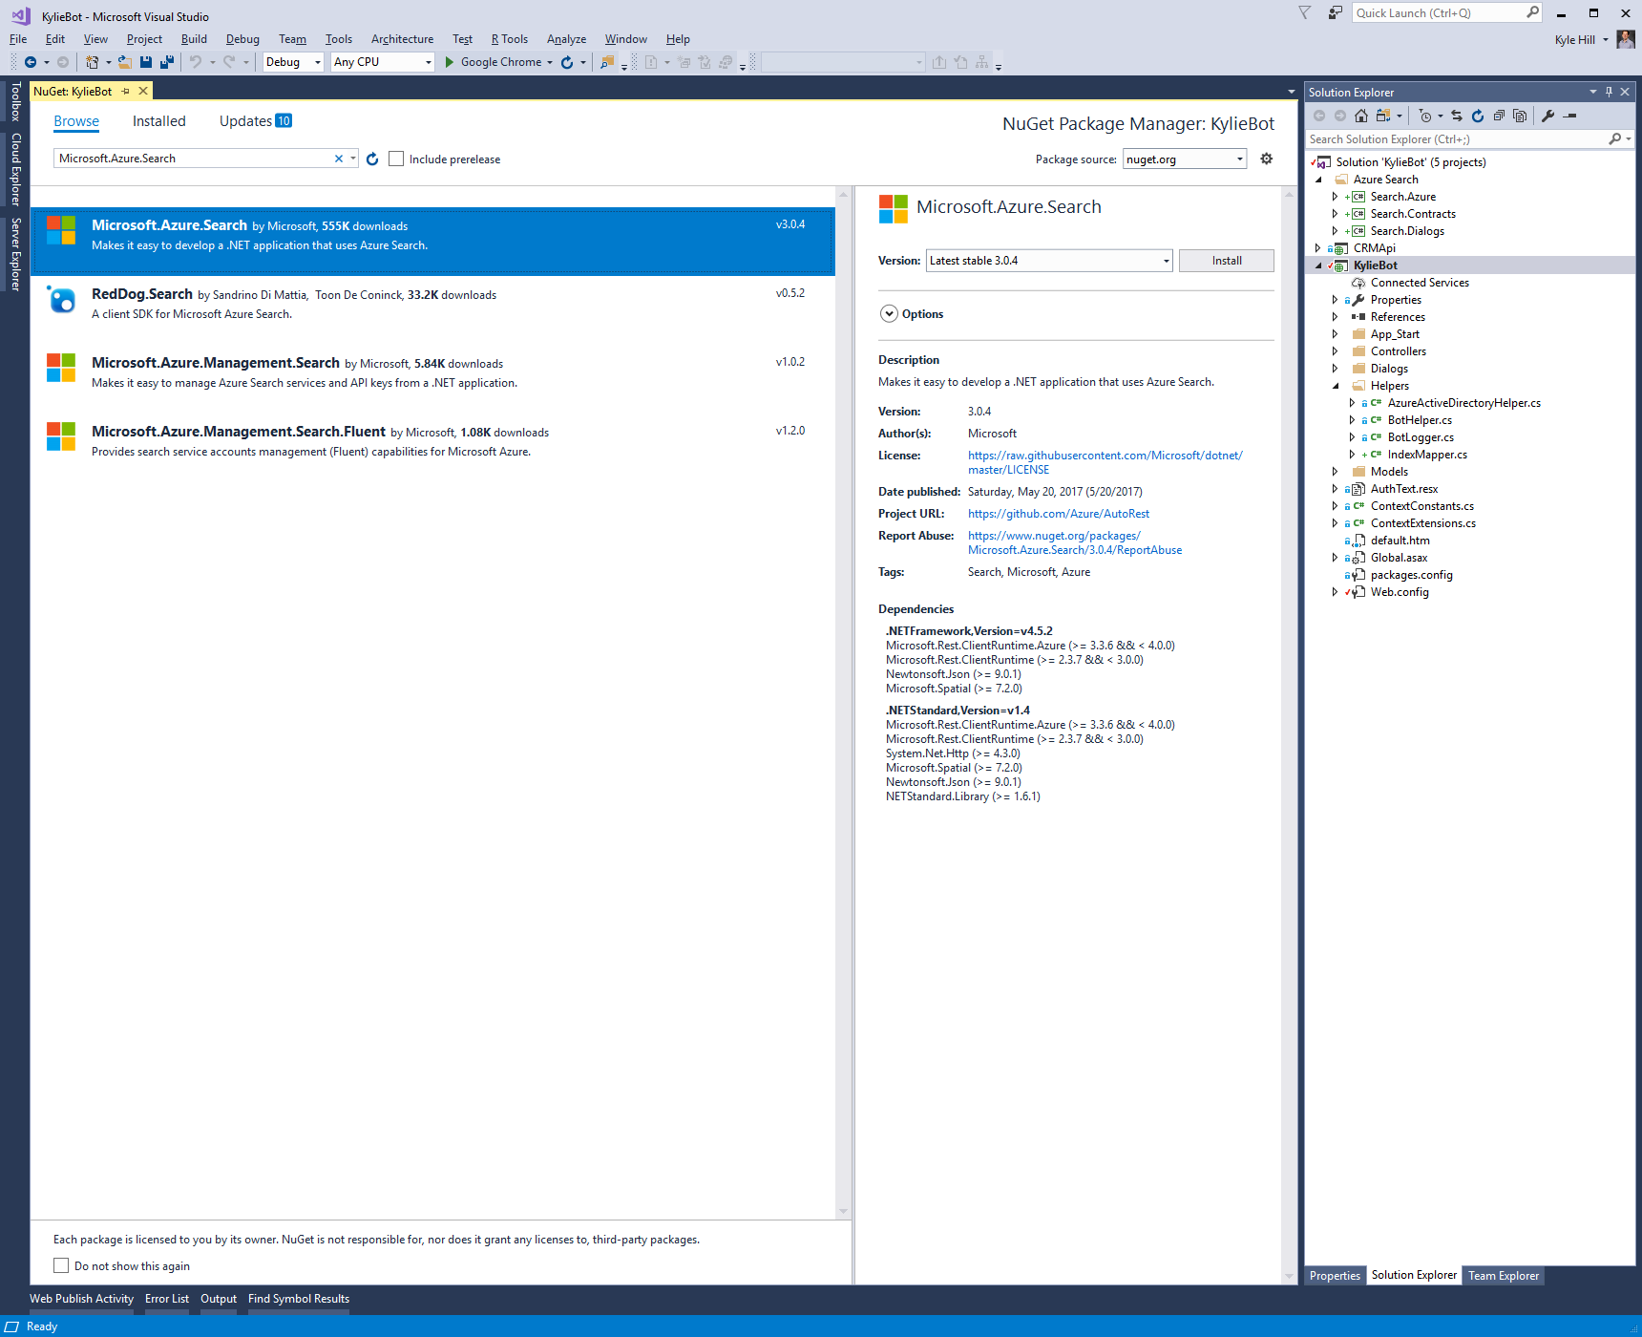Show the Output tab
This screenshot has height=1337, width=1642.
coord(219,1299)
